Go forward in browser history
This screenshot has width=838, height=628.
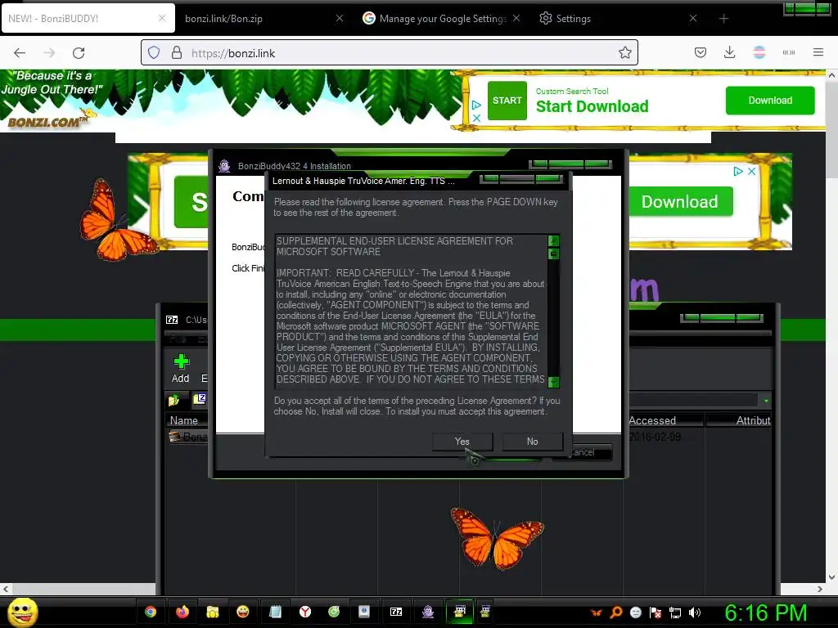[49, 53]
